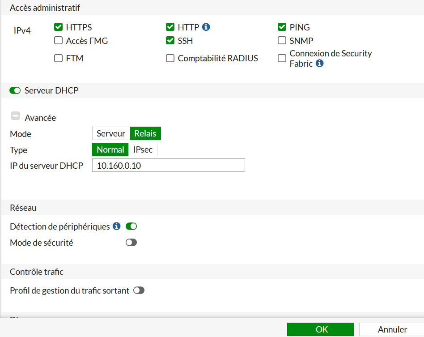Click info icon next to Détection de périphériques
Viewport: 424px width, 337px height.
tap(117, 226)
